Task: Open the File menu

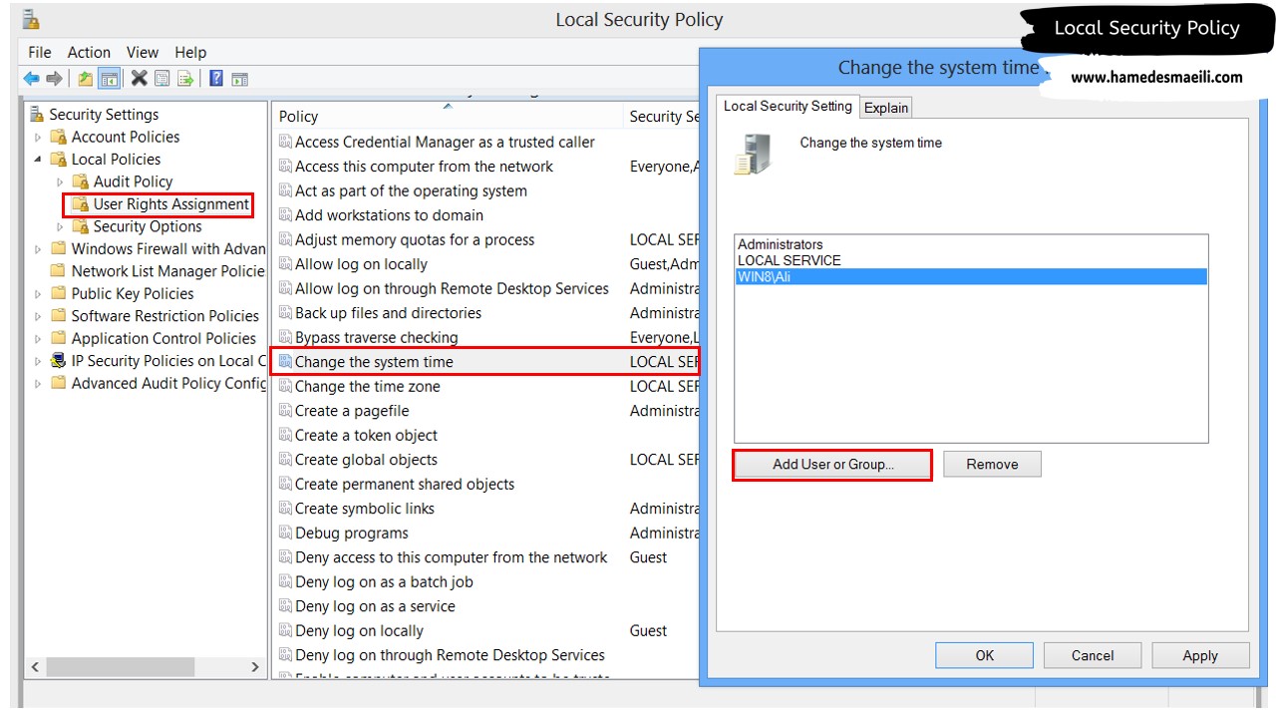Action: coord(40,52)
